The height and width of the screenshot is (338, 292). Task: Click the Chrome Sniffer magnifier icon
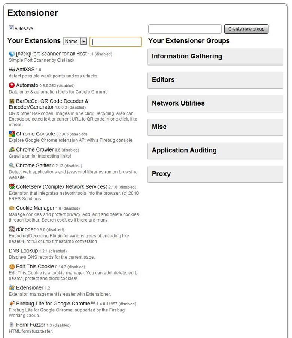[12, 165]
